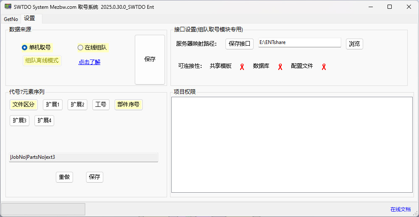
Task: Maximize the SWTDO System window
Action: [x=390, y=7]
